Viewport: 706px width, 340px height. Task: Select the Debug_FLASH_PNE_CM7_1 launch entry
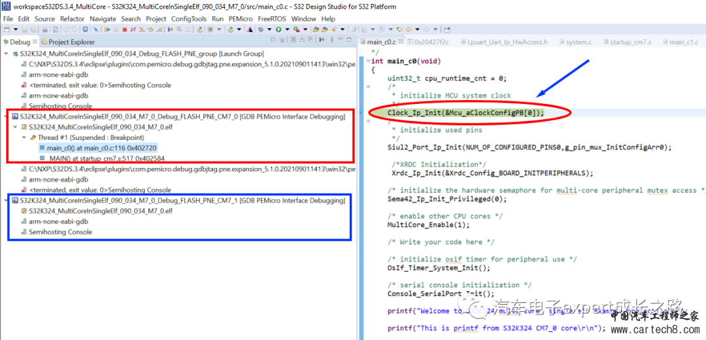pos(178,200)
